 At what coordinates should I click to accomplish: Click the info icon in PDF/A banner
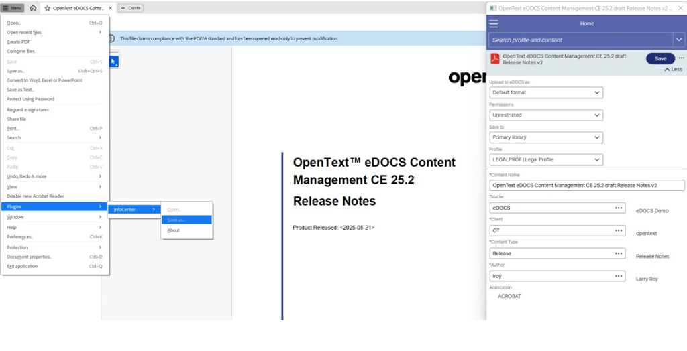pyautogui.click(x=112, y=38)
